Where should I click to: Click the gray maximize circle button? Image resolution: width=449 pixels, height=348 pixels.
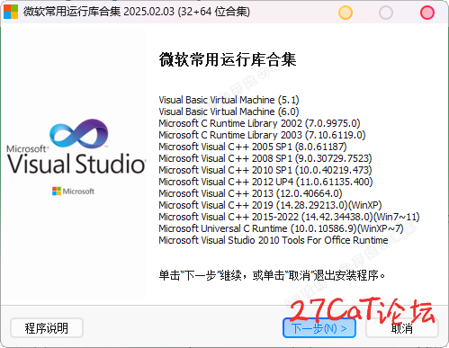[x=386, y=13]
